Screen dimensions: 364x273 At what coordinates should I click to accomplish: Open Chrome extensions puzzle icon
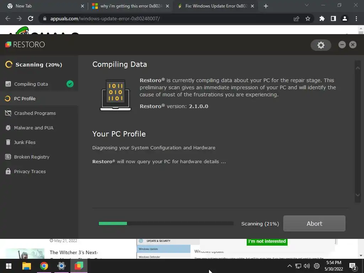pyautogui.click(x=322, y=18)
